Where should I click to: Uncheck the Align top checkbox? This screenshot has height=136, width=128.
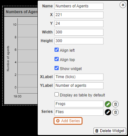click(x=56, y=59)
